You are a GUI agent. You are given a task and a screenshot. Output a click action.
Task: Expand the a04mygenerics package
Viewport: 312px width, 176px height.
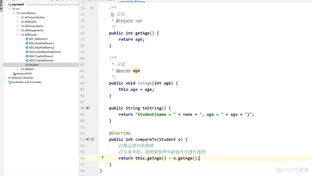tap(18, 30)
